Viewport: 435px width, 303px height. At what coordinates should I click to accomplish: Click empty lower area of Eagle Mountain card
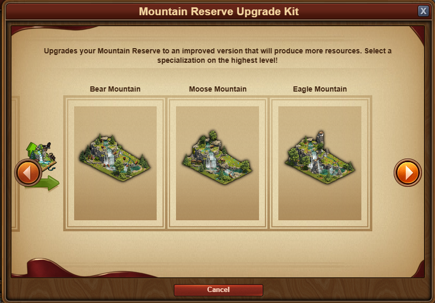[320, 203]
